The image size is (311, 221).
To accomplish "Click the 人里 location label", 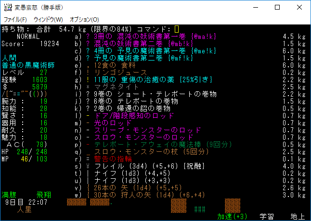I will [x=25, y=209].
